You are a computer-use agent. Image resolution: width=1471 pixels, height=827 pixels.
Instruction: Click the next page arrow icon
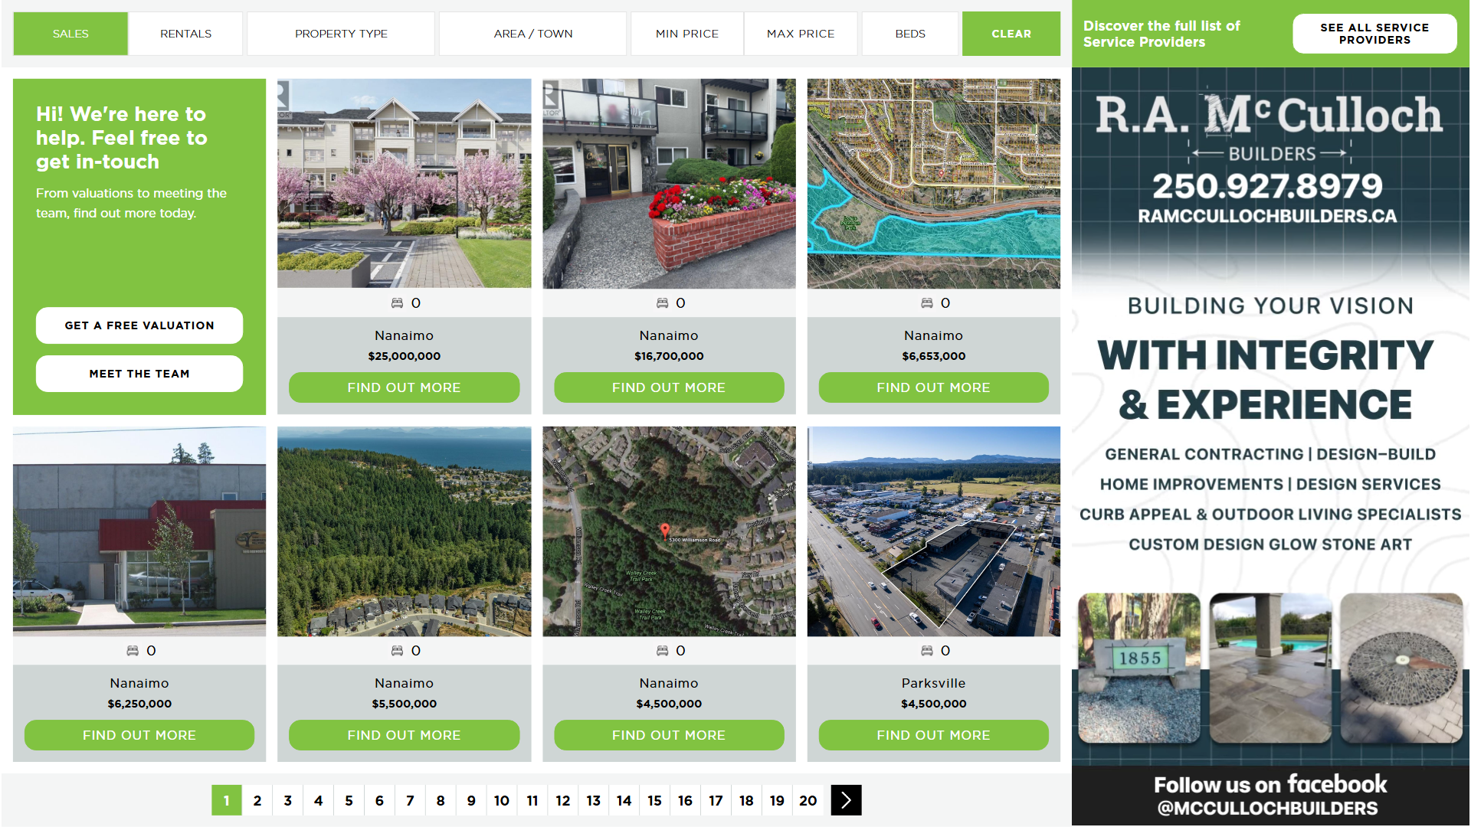[846, 800]
